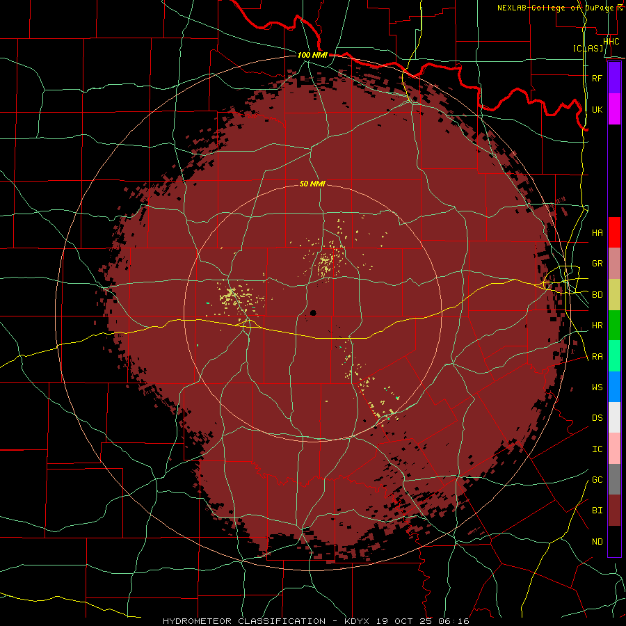Click the 'RF' legend label

[x=597, y=78]
